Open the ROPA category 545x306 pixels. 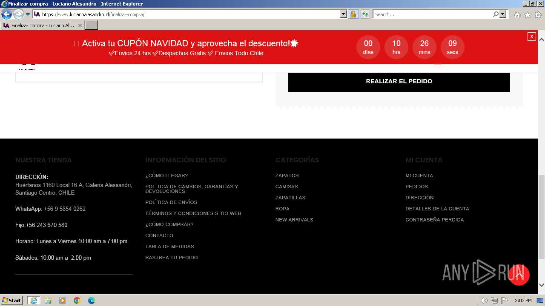pos(282,209)
